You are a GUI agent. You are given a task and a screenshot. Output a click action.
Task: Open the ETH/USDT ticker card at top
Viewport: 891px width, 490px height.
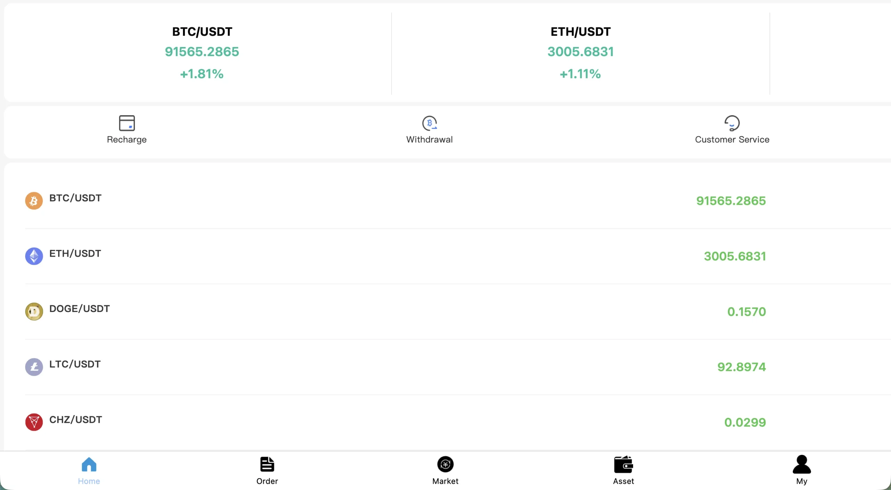click(581, 53)
